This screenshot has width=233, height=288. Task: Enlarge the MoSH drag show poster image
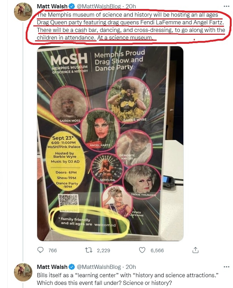coord(110,143)
